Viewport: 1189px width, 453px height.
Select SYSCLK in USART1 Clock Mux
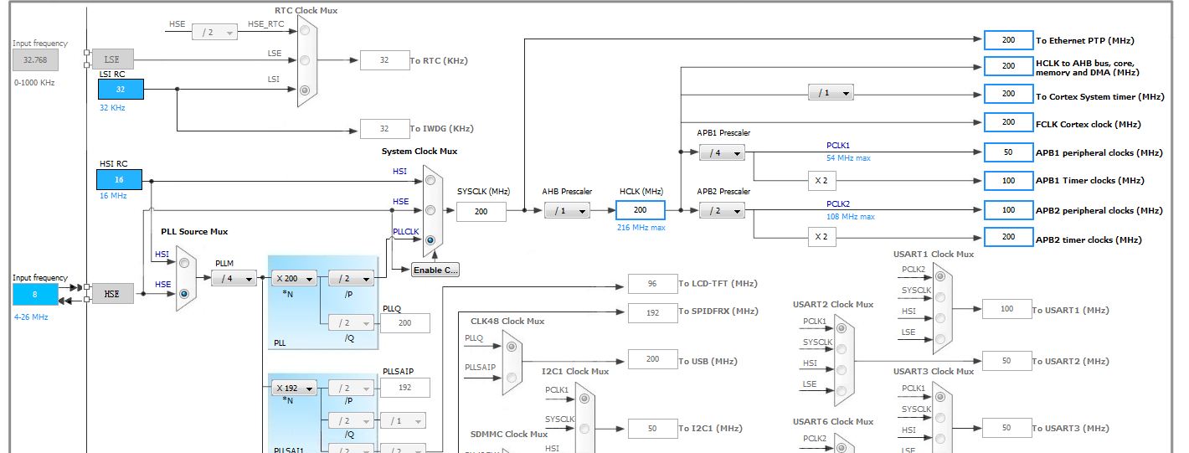[x=942, y=299]
